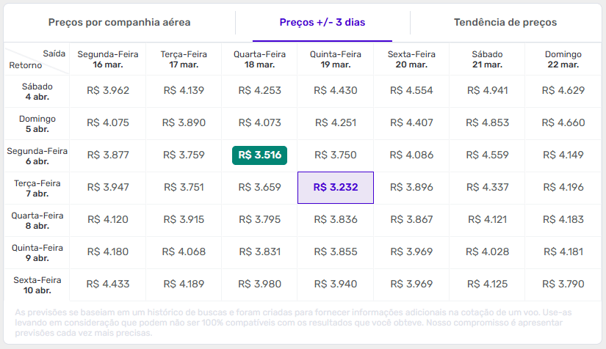This screenshot has width=606, height=349.
Task: Click the Segunda-Feira 16 mar. column header
Action: click(x=108, y=59)
